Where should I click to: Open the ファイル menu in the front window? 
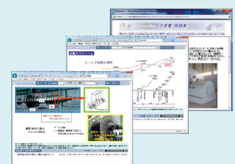18,79
